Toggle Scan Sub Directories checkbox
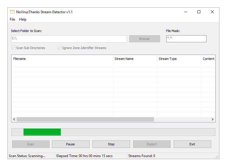 (x=14, y=48)
